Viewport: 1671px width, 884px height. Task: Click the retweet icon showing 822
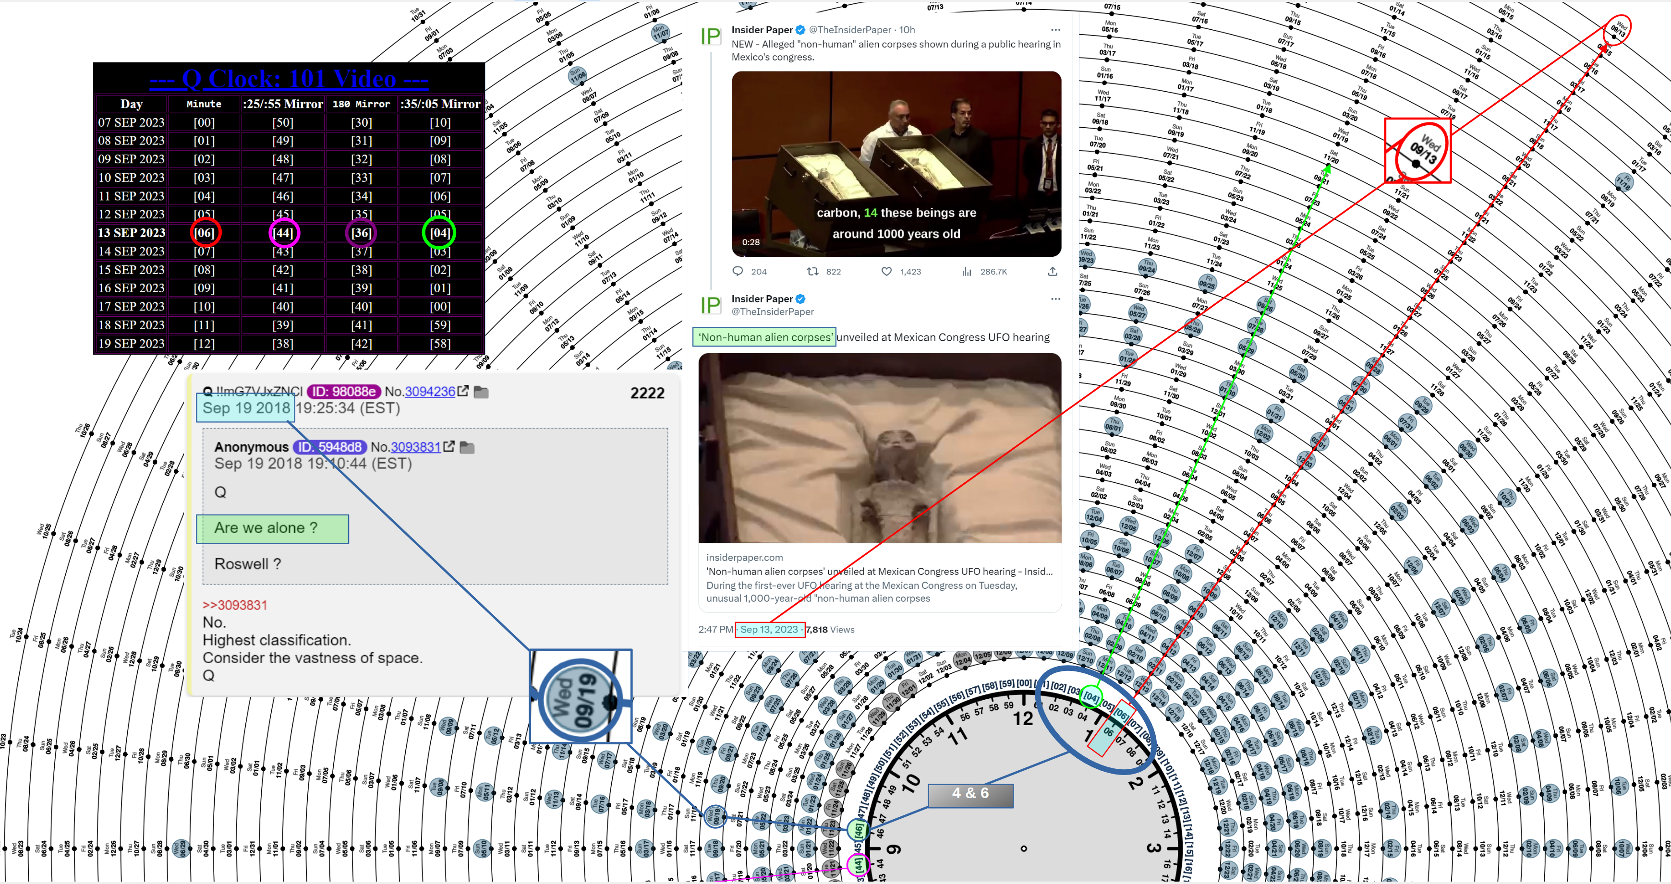pos(812,272)
